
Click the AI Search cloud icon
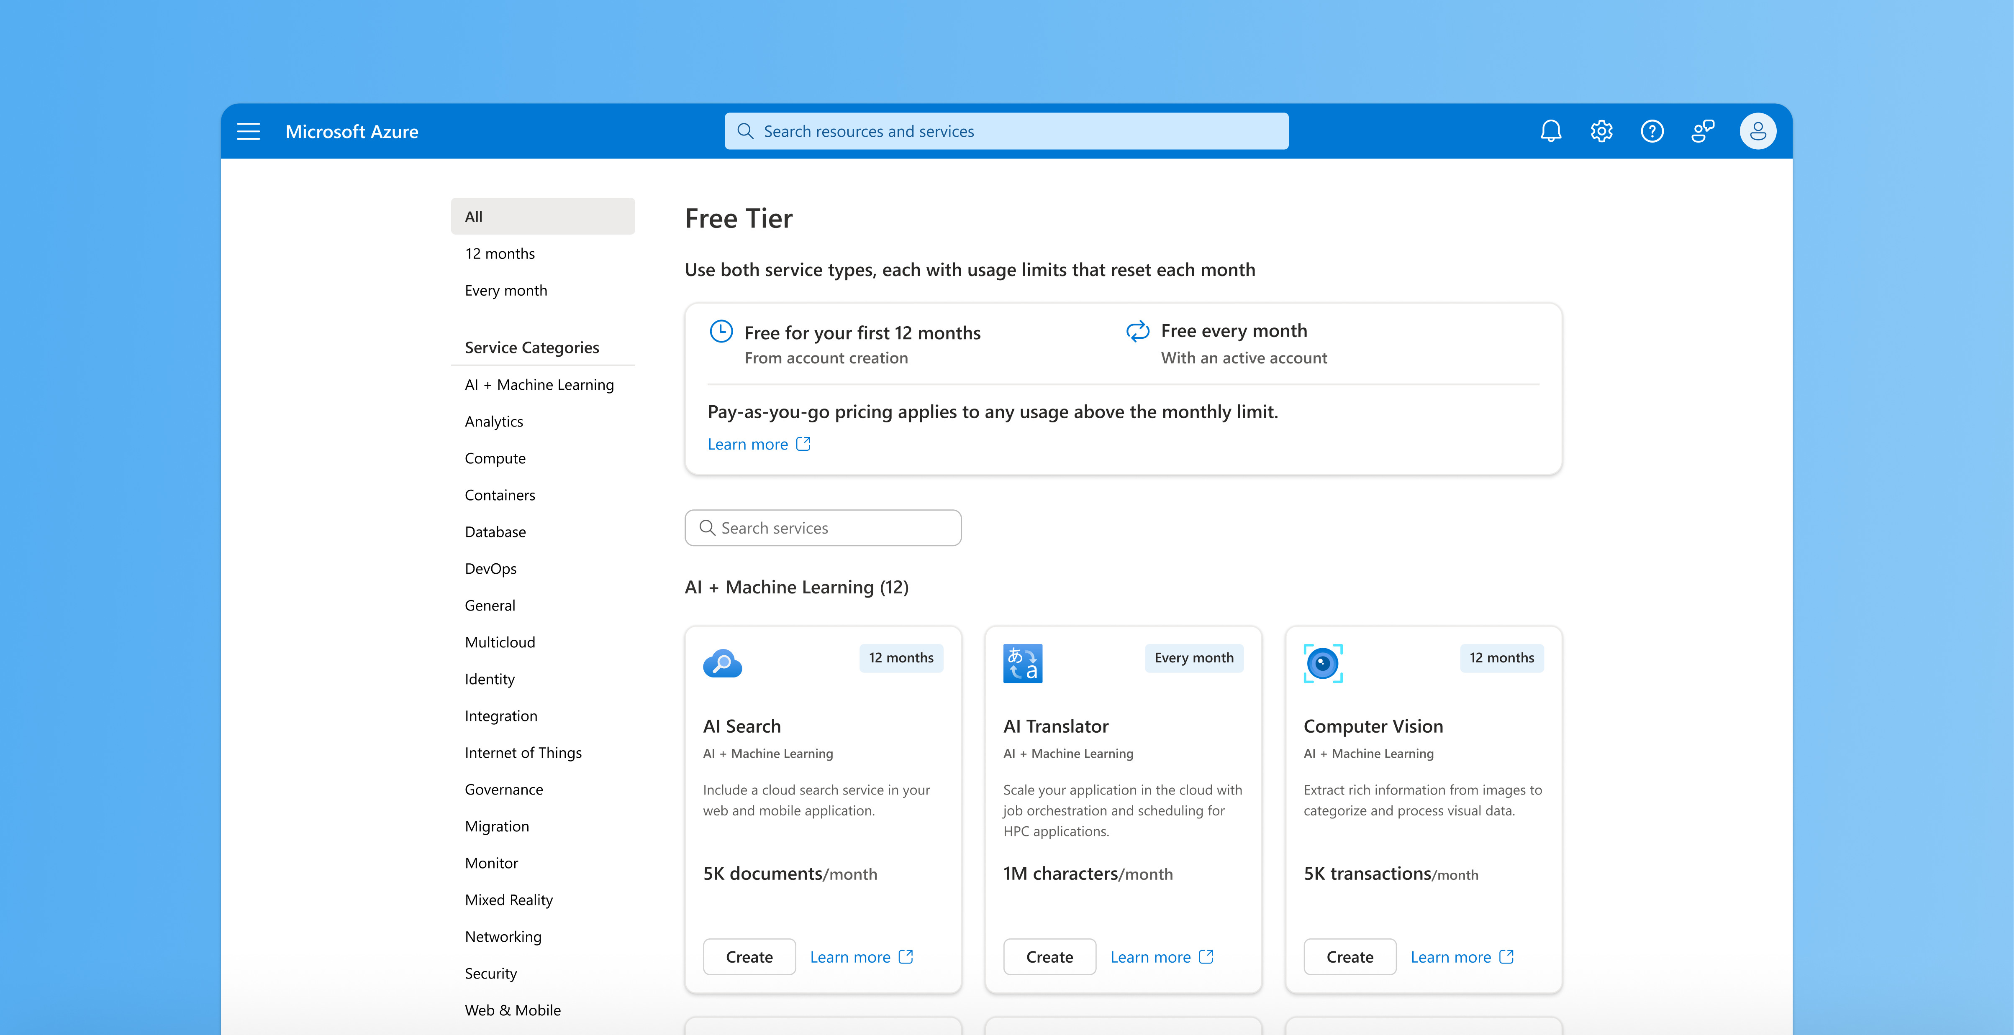click(722, 663)
